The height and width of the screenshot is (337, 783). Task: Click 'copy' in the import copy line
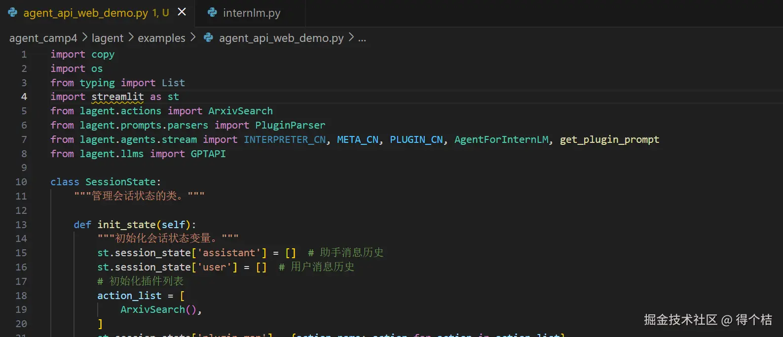(103, 54)
